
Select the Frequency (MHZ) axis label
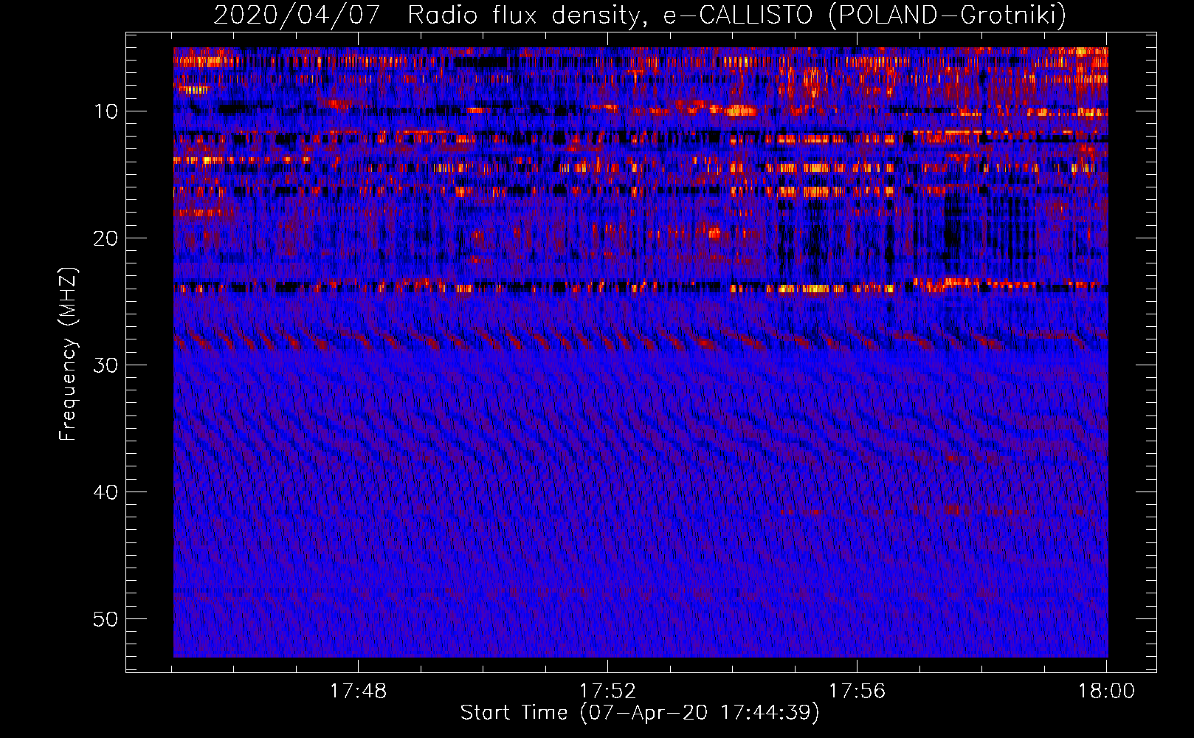coord(68,355)
